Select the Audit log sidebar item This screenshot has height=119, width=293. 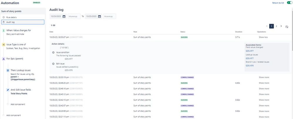23,22
